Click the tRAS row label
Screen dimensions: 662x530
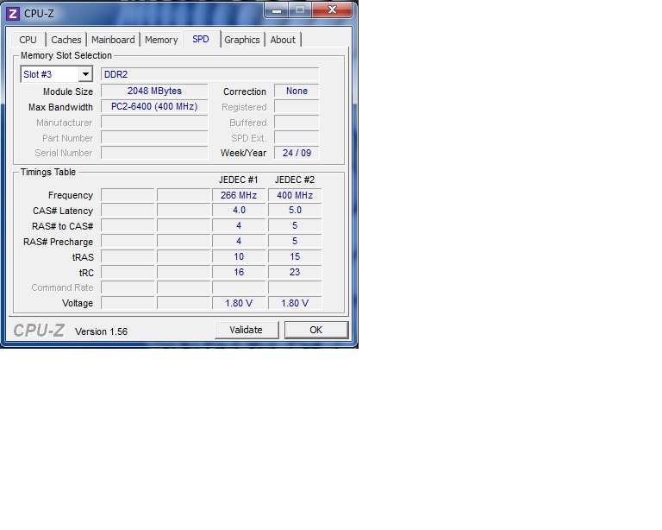coord(83,257)
